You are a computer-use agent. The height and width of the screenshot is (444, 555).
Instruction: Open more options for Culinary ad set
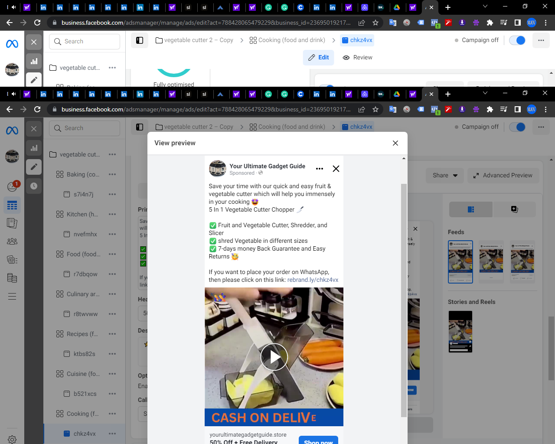pos(112,294)
